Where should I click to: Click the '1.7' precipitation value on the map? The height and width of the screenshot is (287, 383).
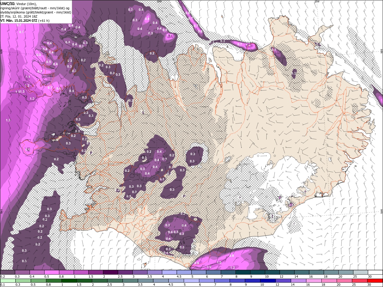[x=169, y=36]
